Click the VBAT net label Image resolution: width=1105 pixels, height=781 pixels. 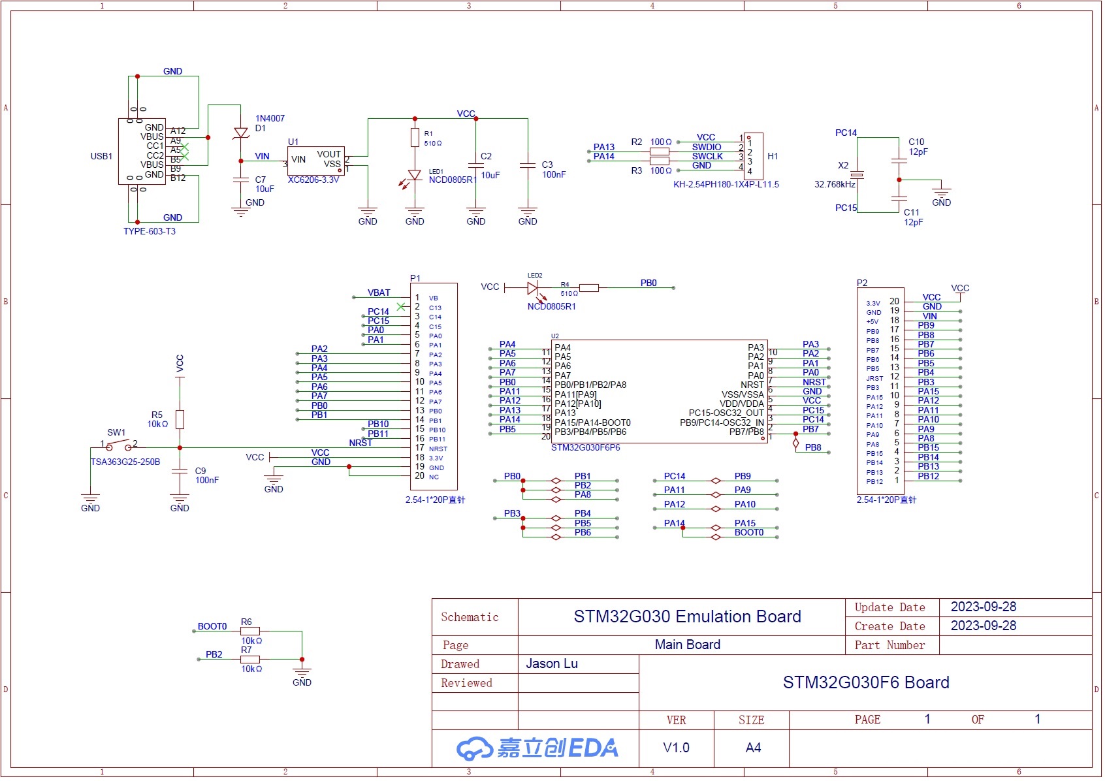379,293
